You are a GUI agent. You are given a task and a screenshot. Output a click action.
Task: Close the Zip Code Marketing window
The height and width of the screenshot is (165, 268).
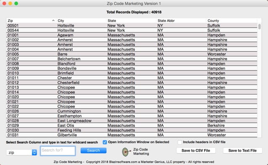tap(4, 3)
